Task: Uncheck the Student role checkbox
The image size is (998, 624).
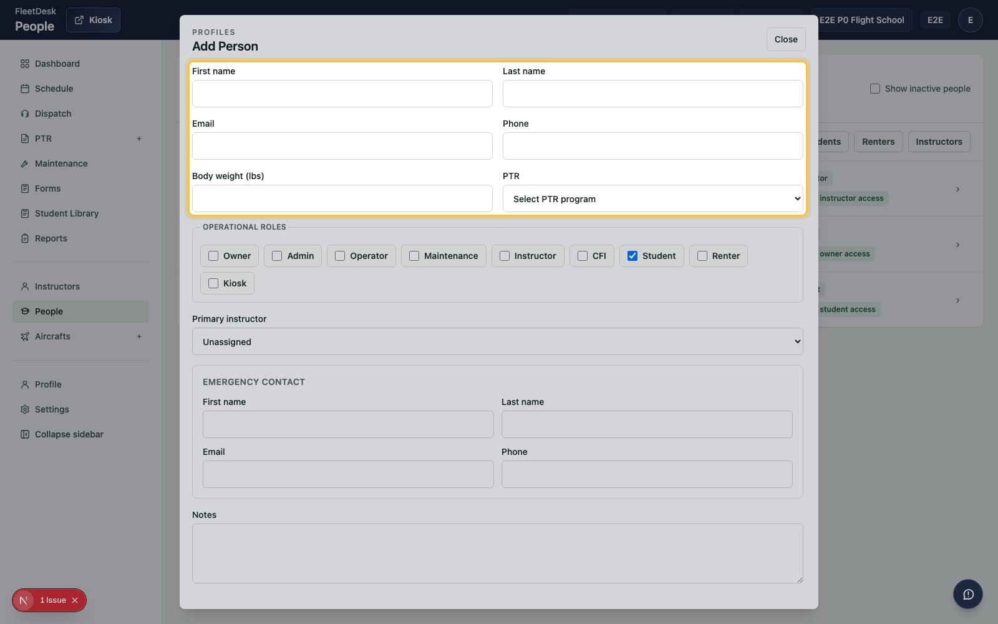Action: [632, 256]
